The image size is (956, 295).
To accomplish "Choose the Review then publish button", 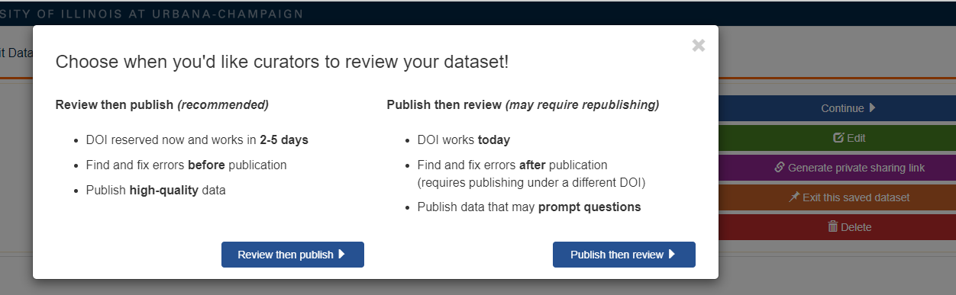I will coord(292,255).
